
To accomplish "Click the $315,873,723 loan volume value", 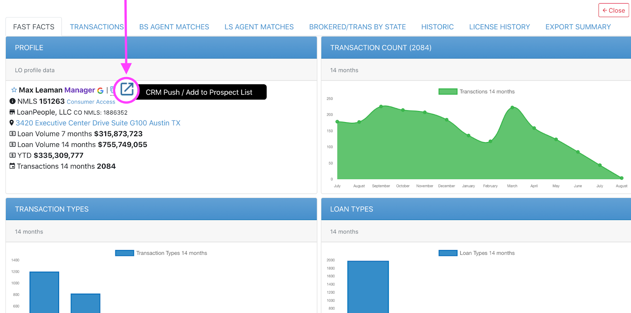I will click(x=118, y=134).
